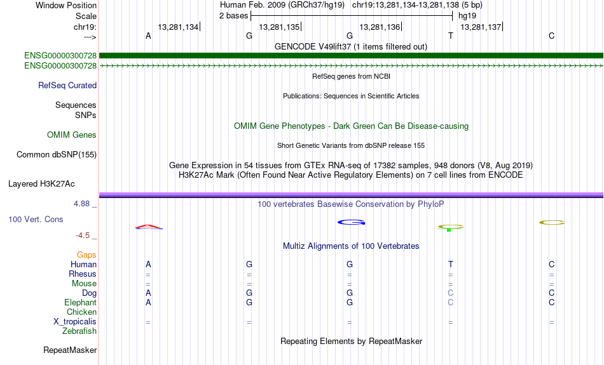The image size is (604, 365).
Task: Open RefSeq Curated track label
Action: pos(67,86)
